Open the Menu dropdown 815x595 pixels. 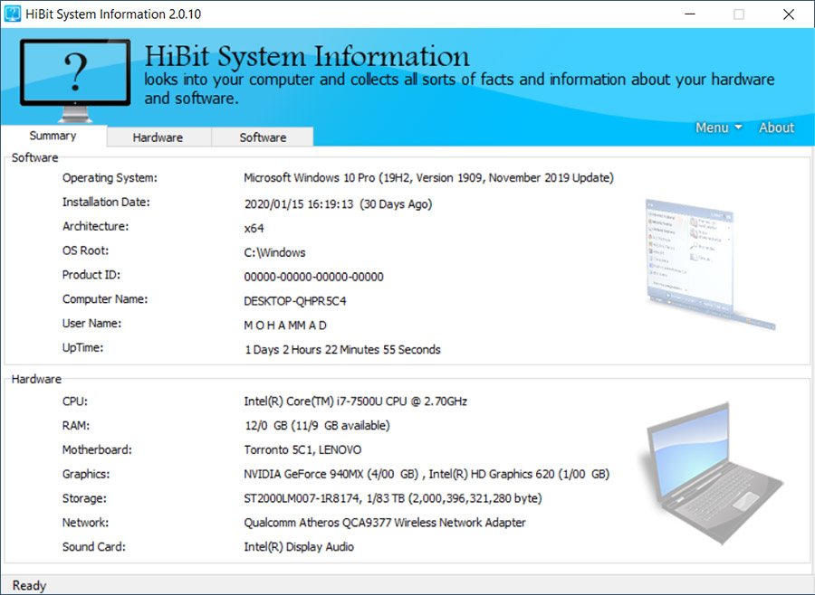[718, 127]
